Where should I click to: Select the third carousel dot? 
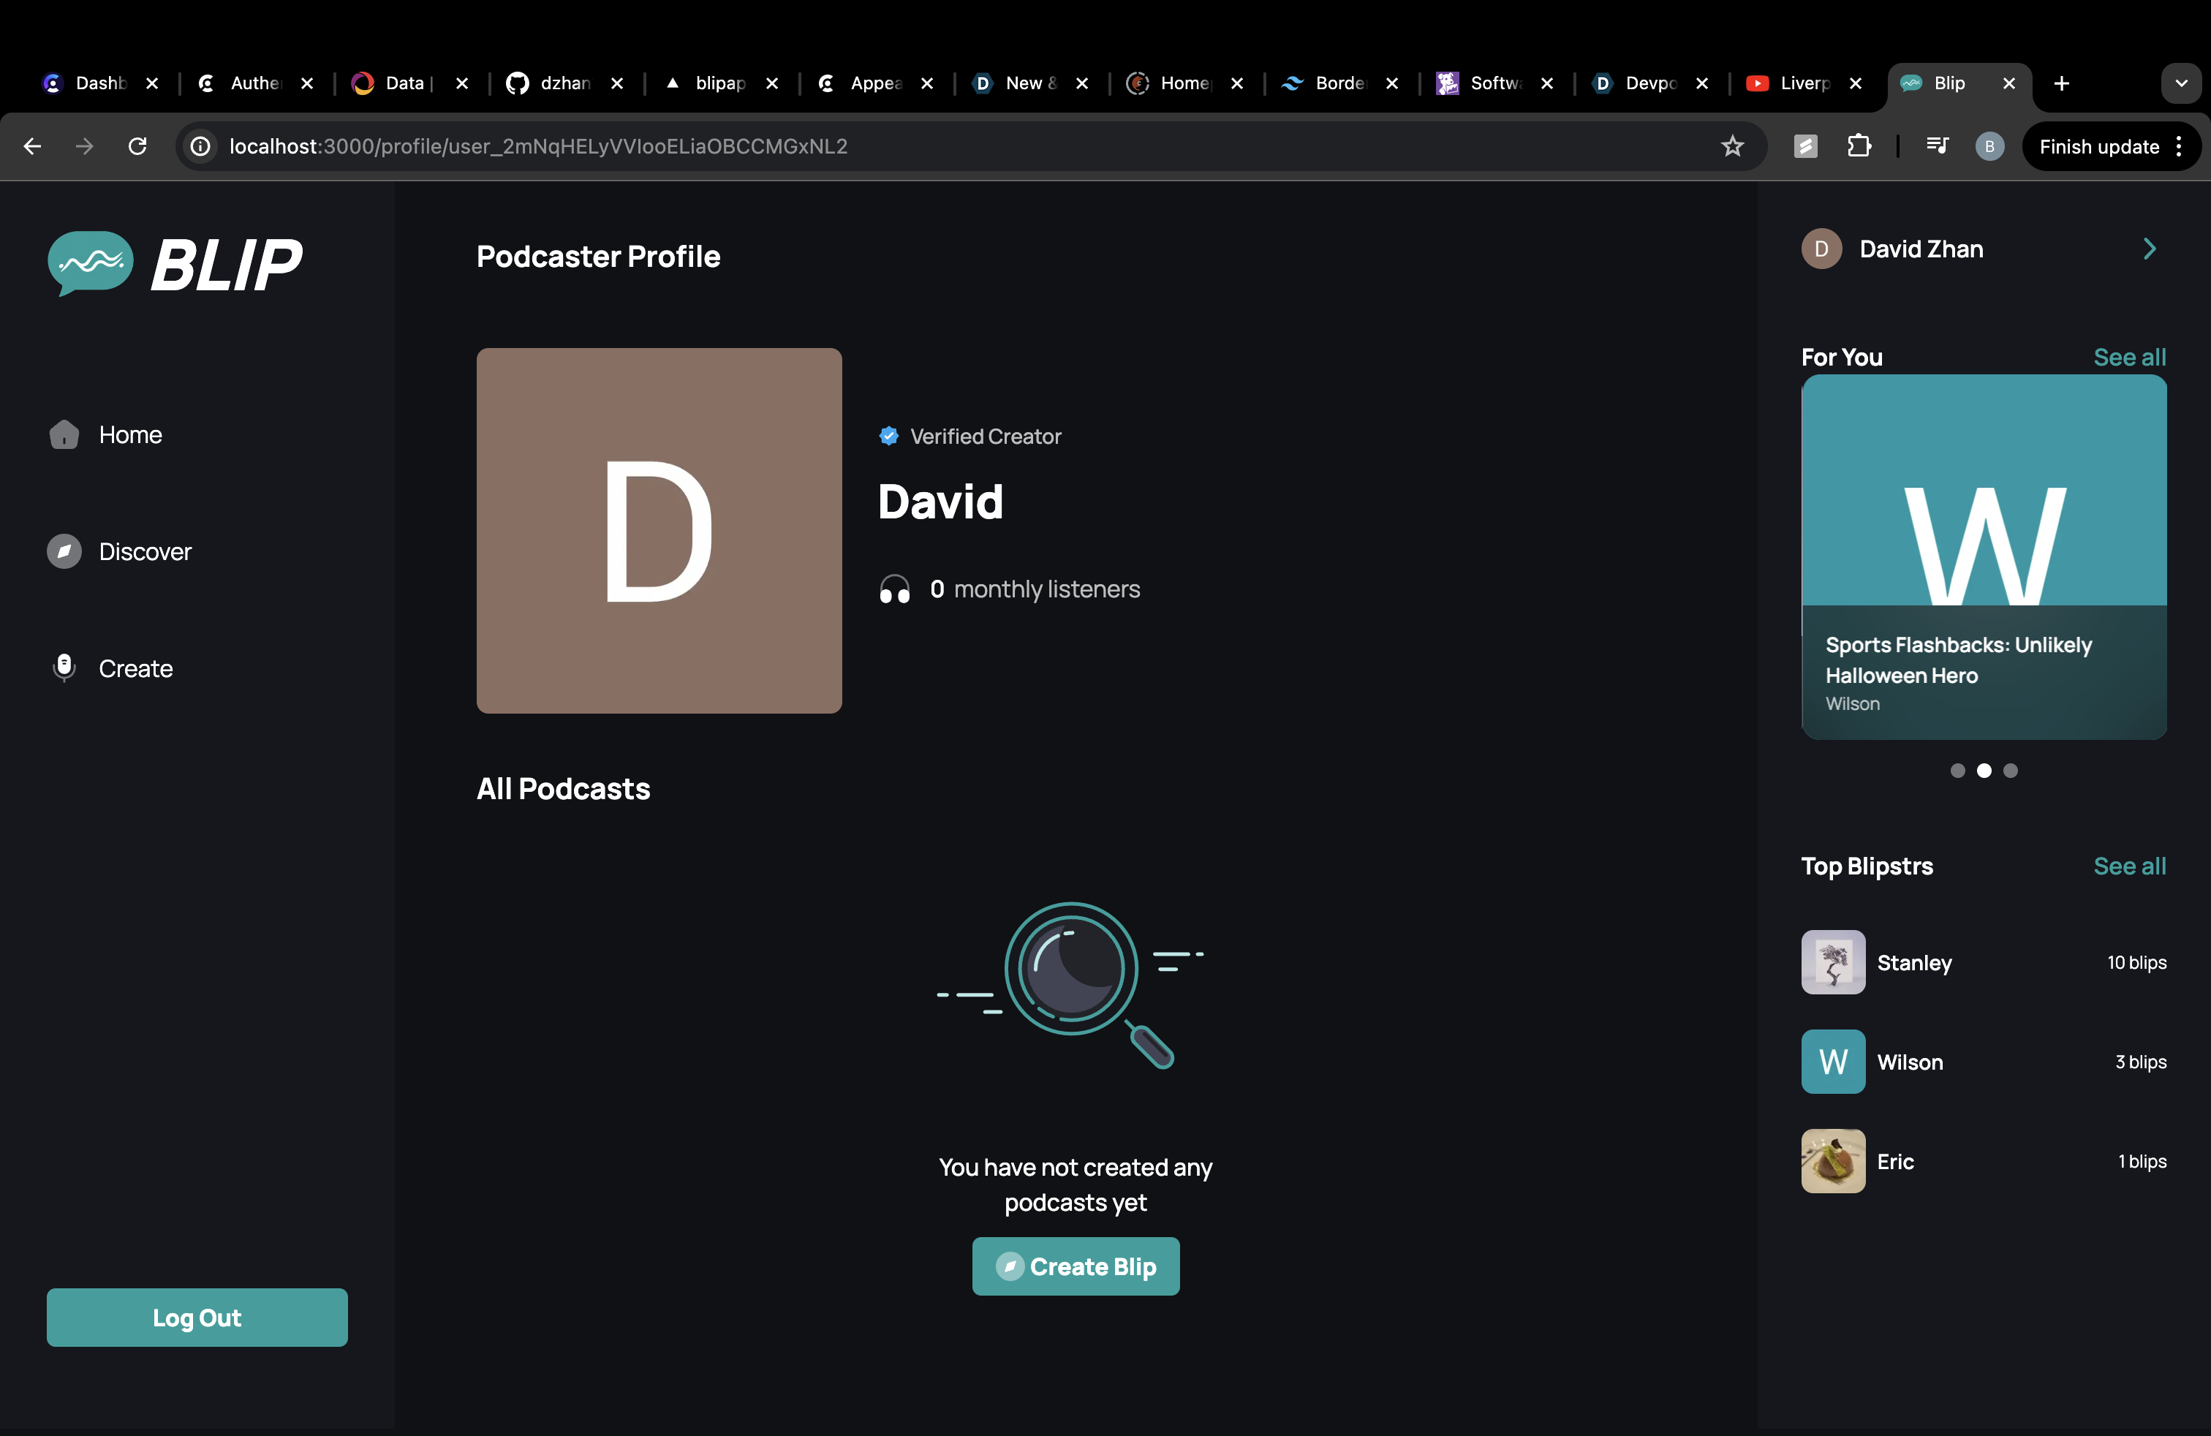(2011, 771)
